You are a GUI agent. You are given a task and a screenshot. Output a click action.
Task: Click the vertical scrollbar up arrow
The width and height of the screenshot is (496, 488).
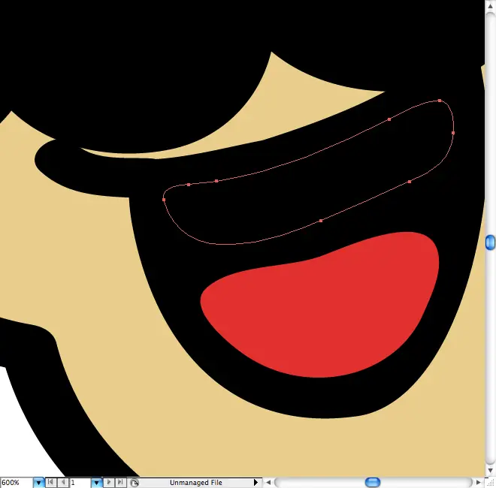pyautogui.click(x=490, y=7)
